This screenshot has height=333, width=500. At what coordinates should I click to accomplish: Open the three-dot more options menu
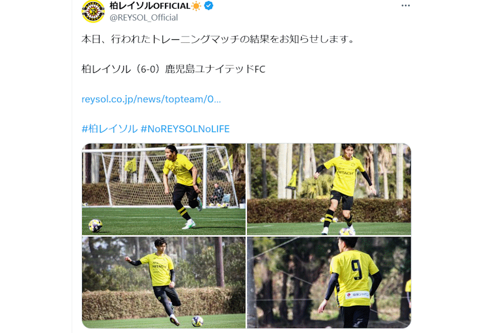[x=406, y=6]
